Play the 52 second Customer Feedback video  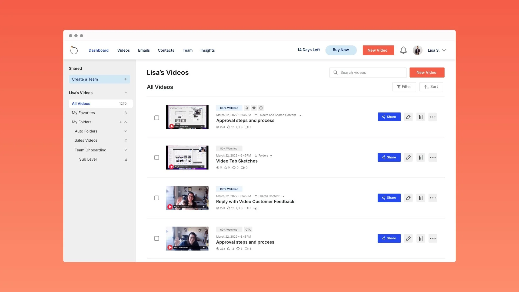coord(170,207)
